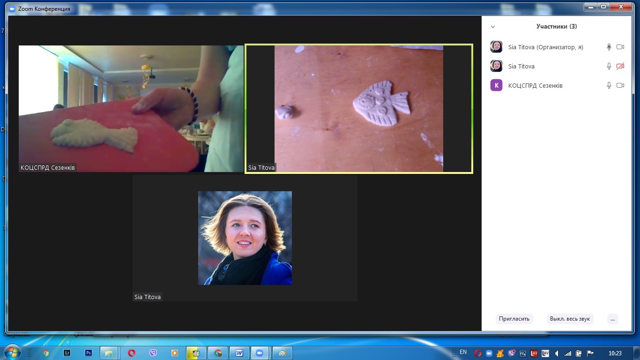
Task: Open Viber from taskbar
Action: pos(153,353)
